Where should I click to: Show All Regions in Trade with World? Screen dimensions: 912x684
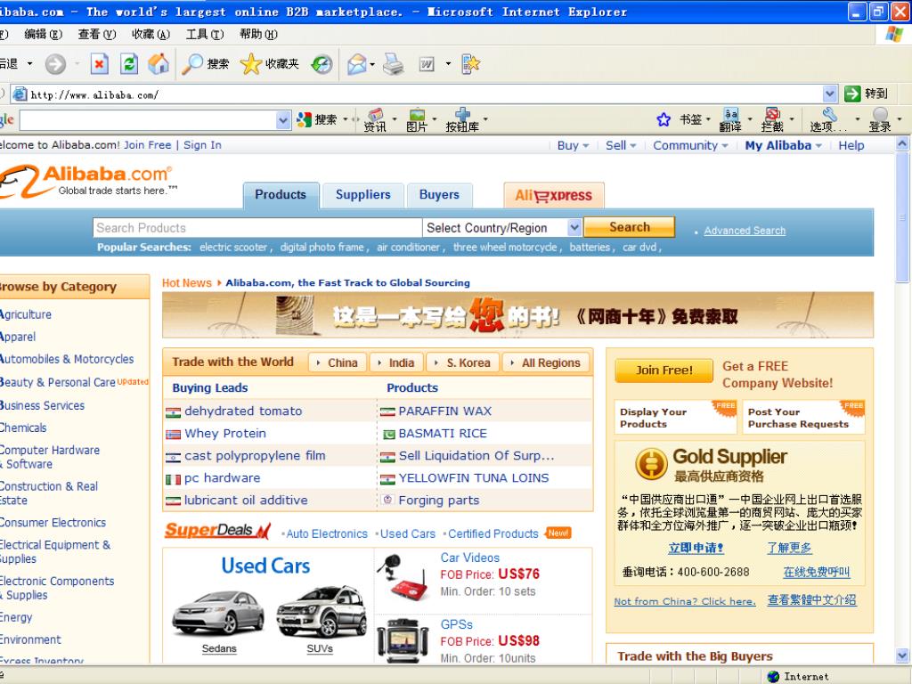(546, 363)
